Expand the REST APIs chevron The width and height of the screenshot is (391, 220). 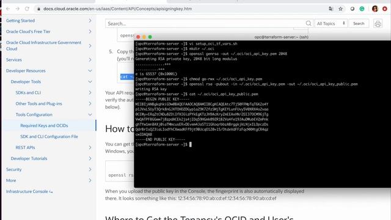[x=90, y=148]
